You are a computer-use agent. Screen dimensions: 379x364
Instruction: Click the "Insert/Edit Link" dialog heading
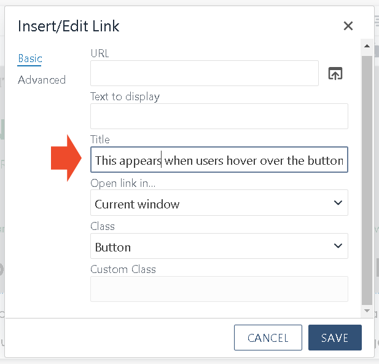[69, 26]
